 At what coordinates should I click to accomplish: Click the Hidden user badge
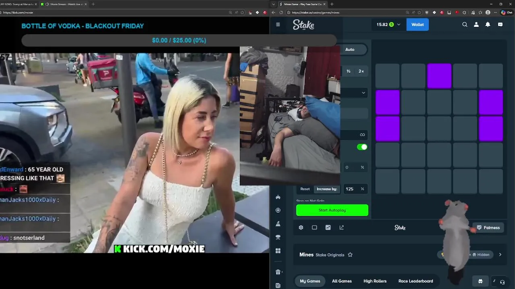click(481, 254)
